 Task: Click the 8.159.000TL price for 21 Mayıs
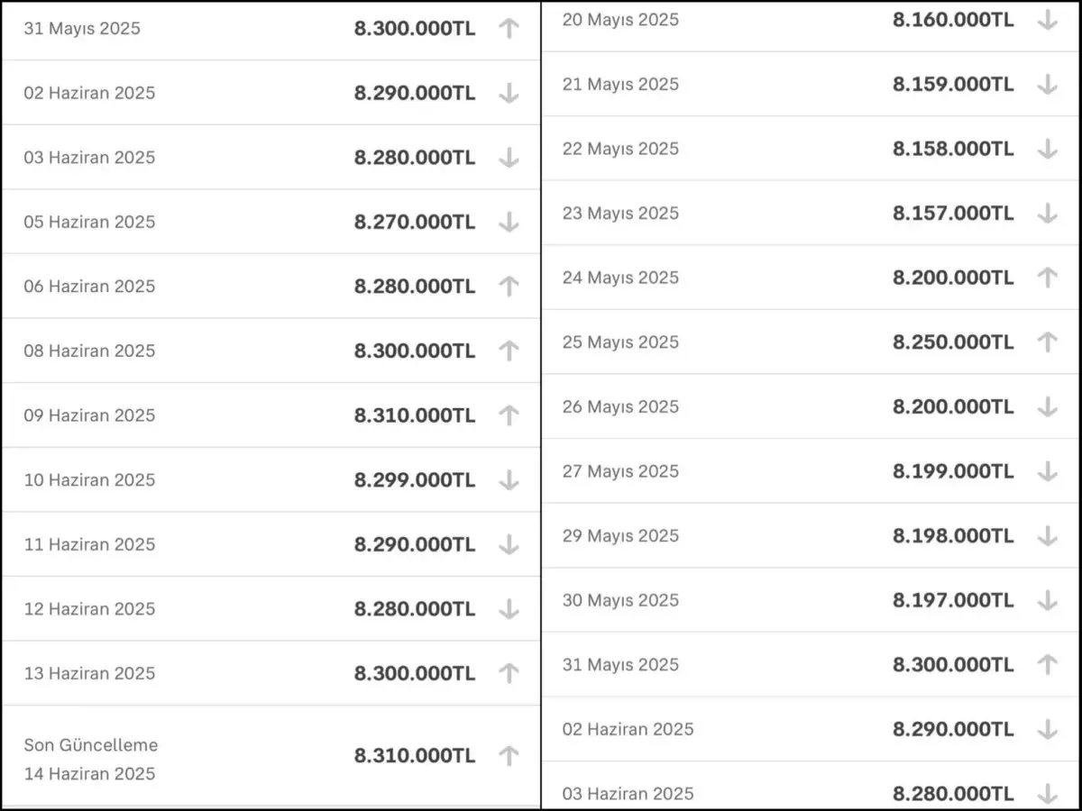953,84
